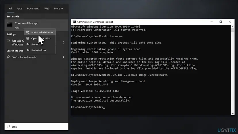This screenshot has height=134, width=238.
Task: Expand the More dropdown in search filters
Action: point(58,9)
